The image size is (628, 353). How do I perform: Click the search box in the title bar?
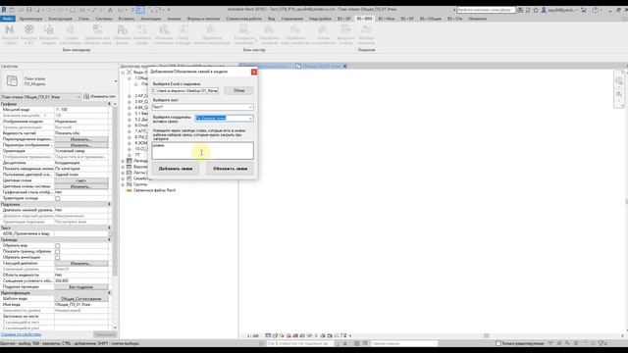pyautogui.click(x=486, y=10)
